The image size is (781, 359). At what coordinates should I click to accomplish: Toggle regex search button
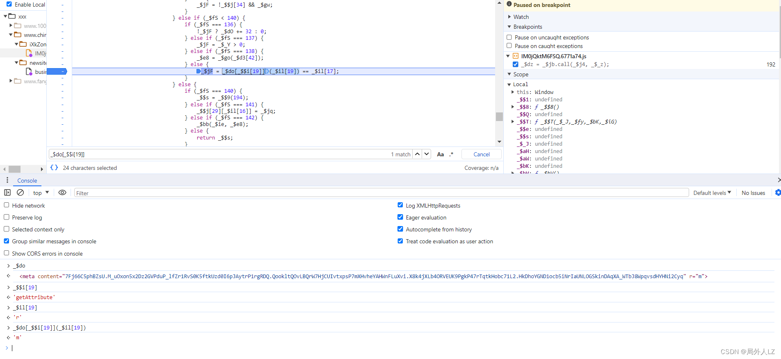[451, 154]
